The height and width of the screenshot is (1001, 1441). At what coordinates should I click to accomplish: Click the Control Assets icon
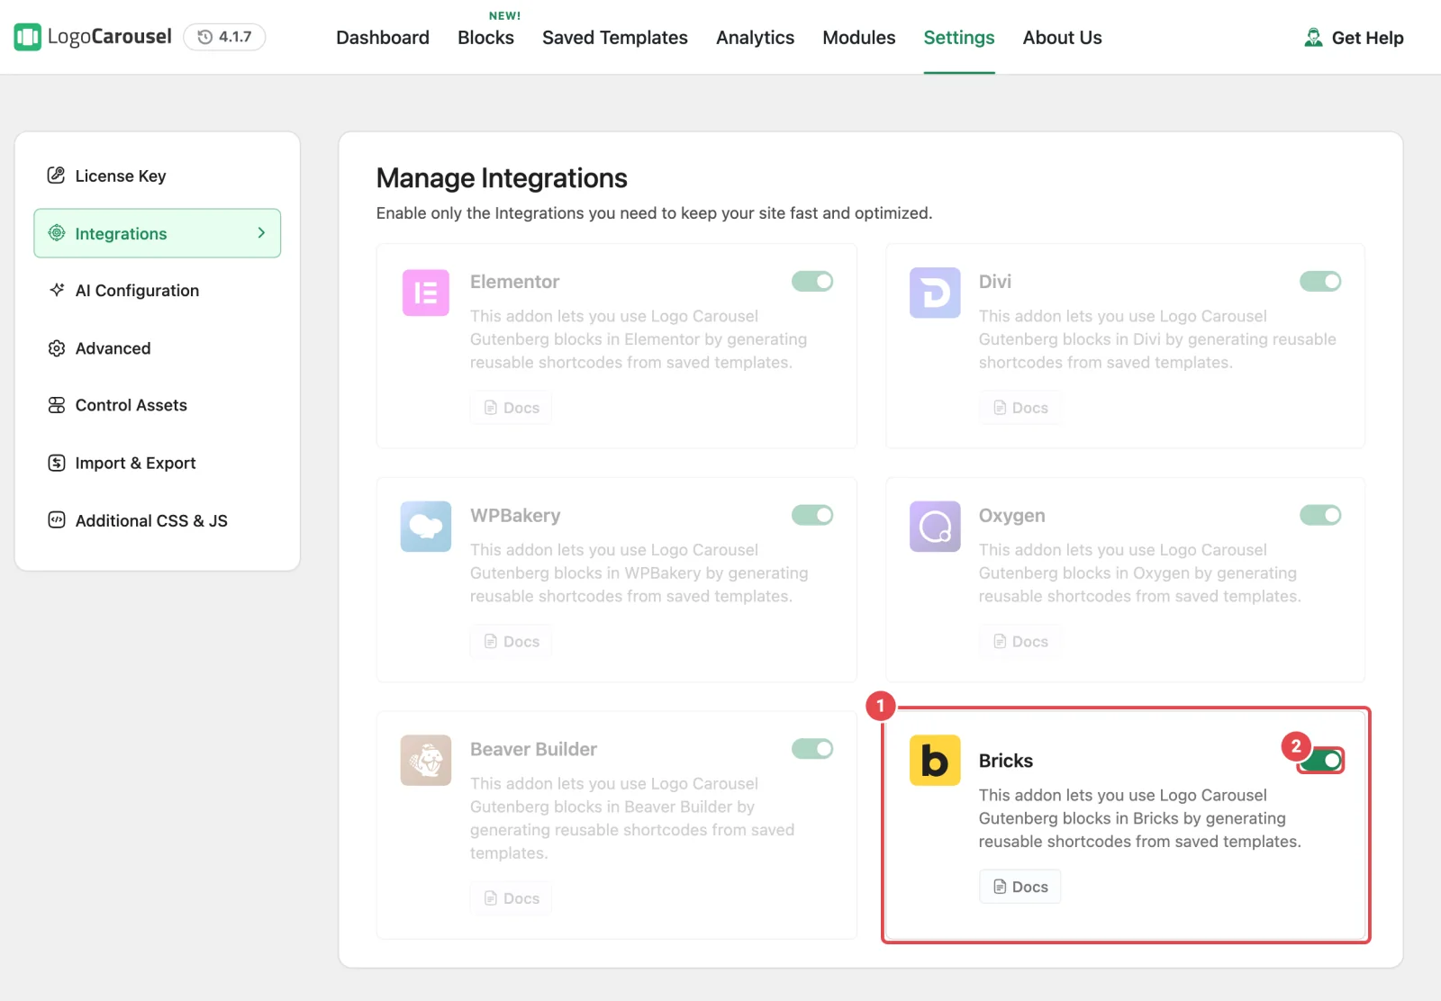(57, 405)
